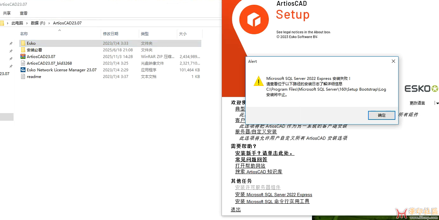439x220 pixels.
Task: Select the 修改日期 column header
Action: (110, 34)
